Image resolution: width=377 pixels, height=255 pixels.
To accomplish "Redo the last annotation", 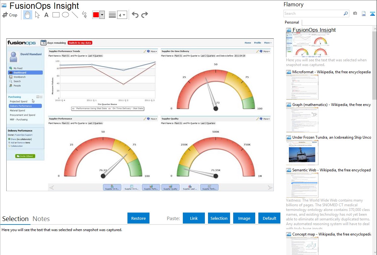I will [x=144, y=15].
